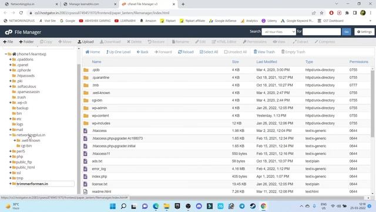Screen dimensions: 376x212
Task: Click the Permissions toolbar button
Action: 254,42
